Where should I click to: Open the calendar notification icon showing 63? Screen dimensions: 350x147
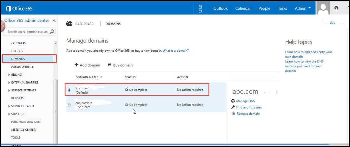[x=200, y=9]
